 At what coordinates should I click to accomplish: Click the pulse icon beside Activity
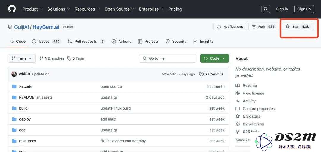(237, 101)
